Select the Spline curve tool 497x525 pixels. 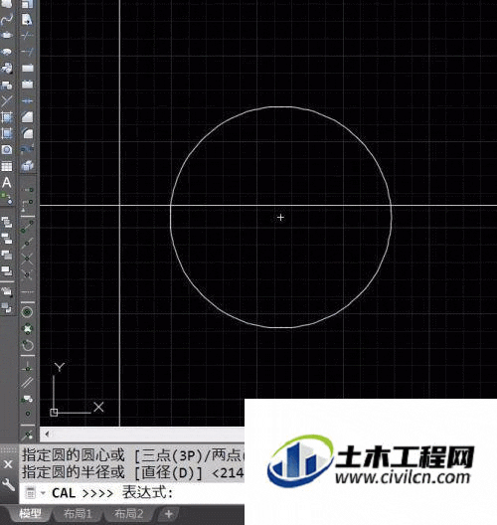click(7, 20)
